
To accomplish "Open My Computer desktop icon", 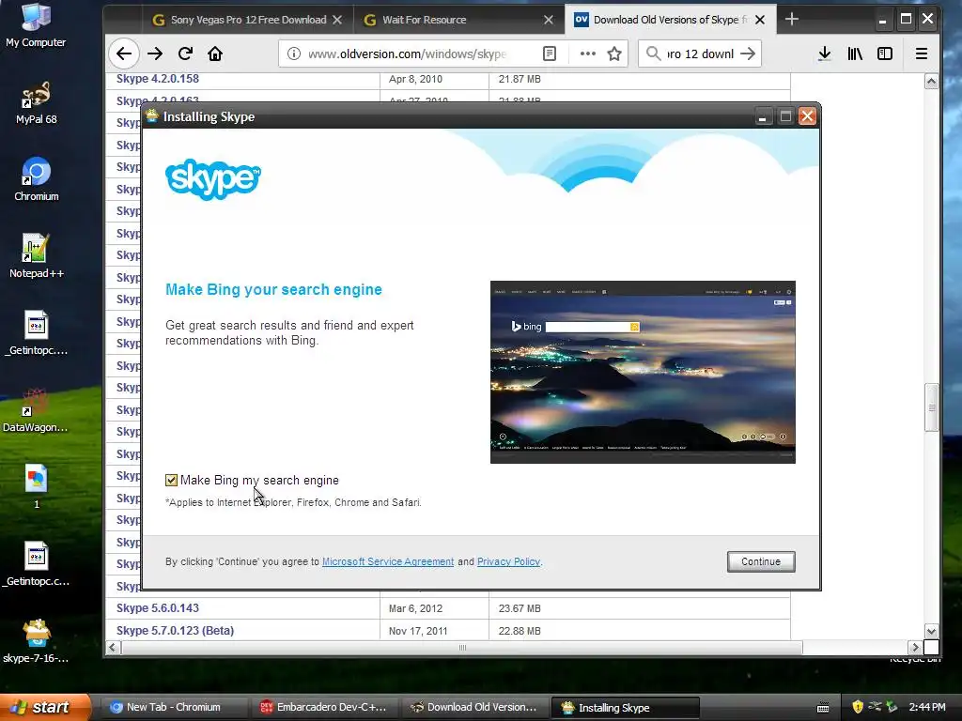I will point(36,25).
